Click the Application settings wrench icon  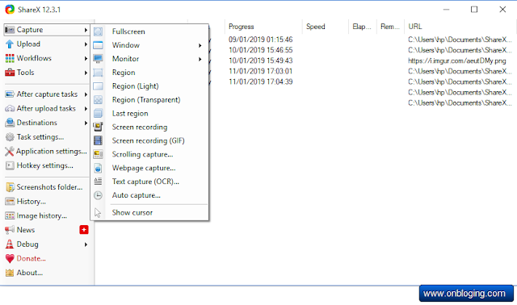[10, 151]
